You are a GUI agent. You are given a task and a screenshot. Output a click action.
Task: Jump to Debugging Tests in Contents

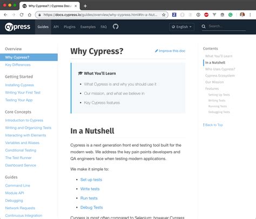pos(219,112)
